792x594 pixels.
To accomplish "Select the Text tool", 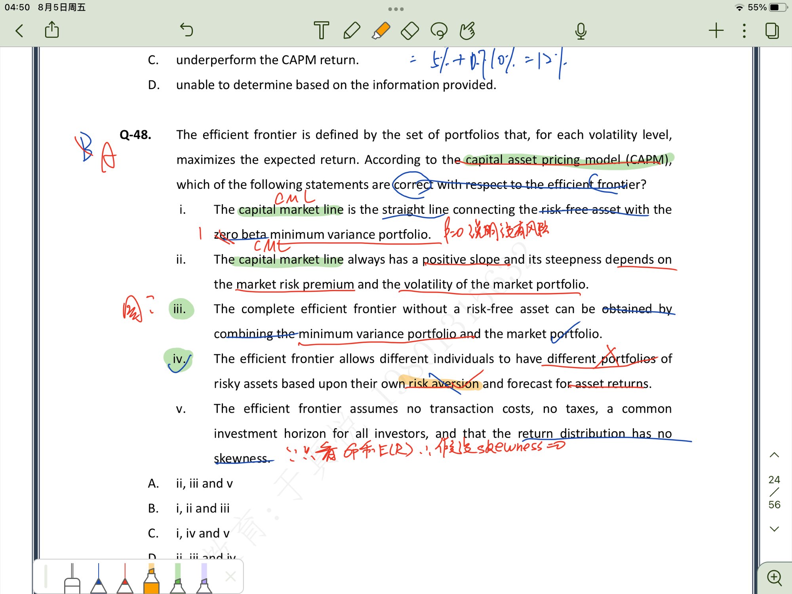I will point(321,30).
